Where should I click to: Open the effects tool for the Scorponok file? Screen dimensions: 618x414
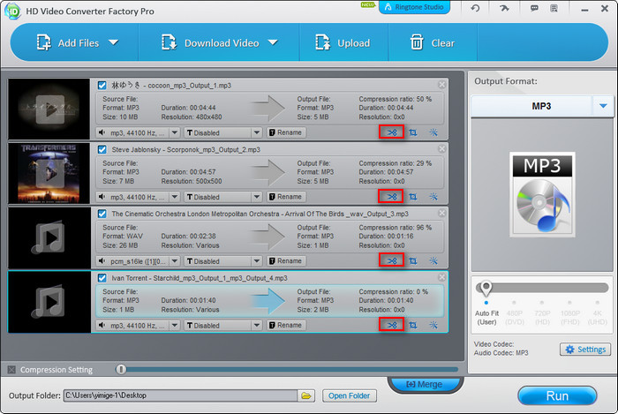(433, 197)
